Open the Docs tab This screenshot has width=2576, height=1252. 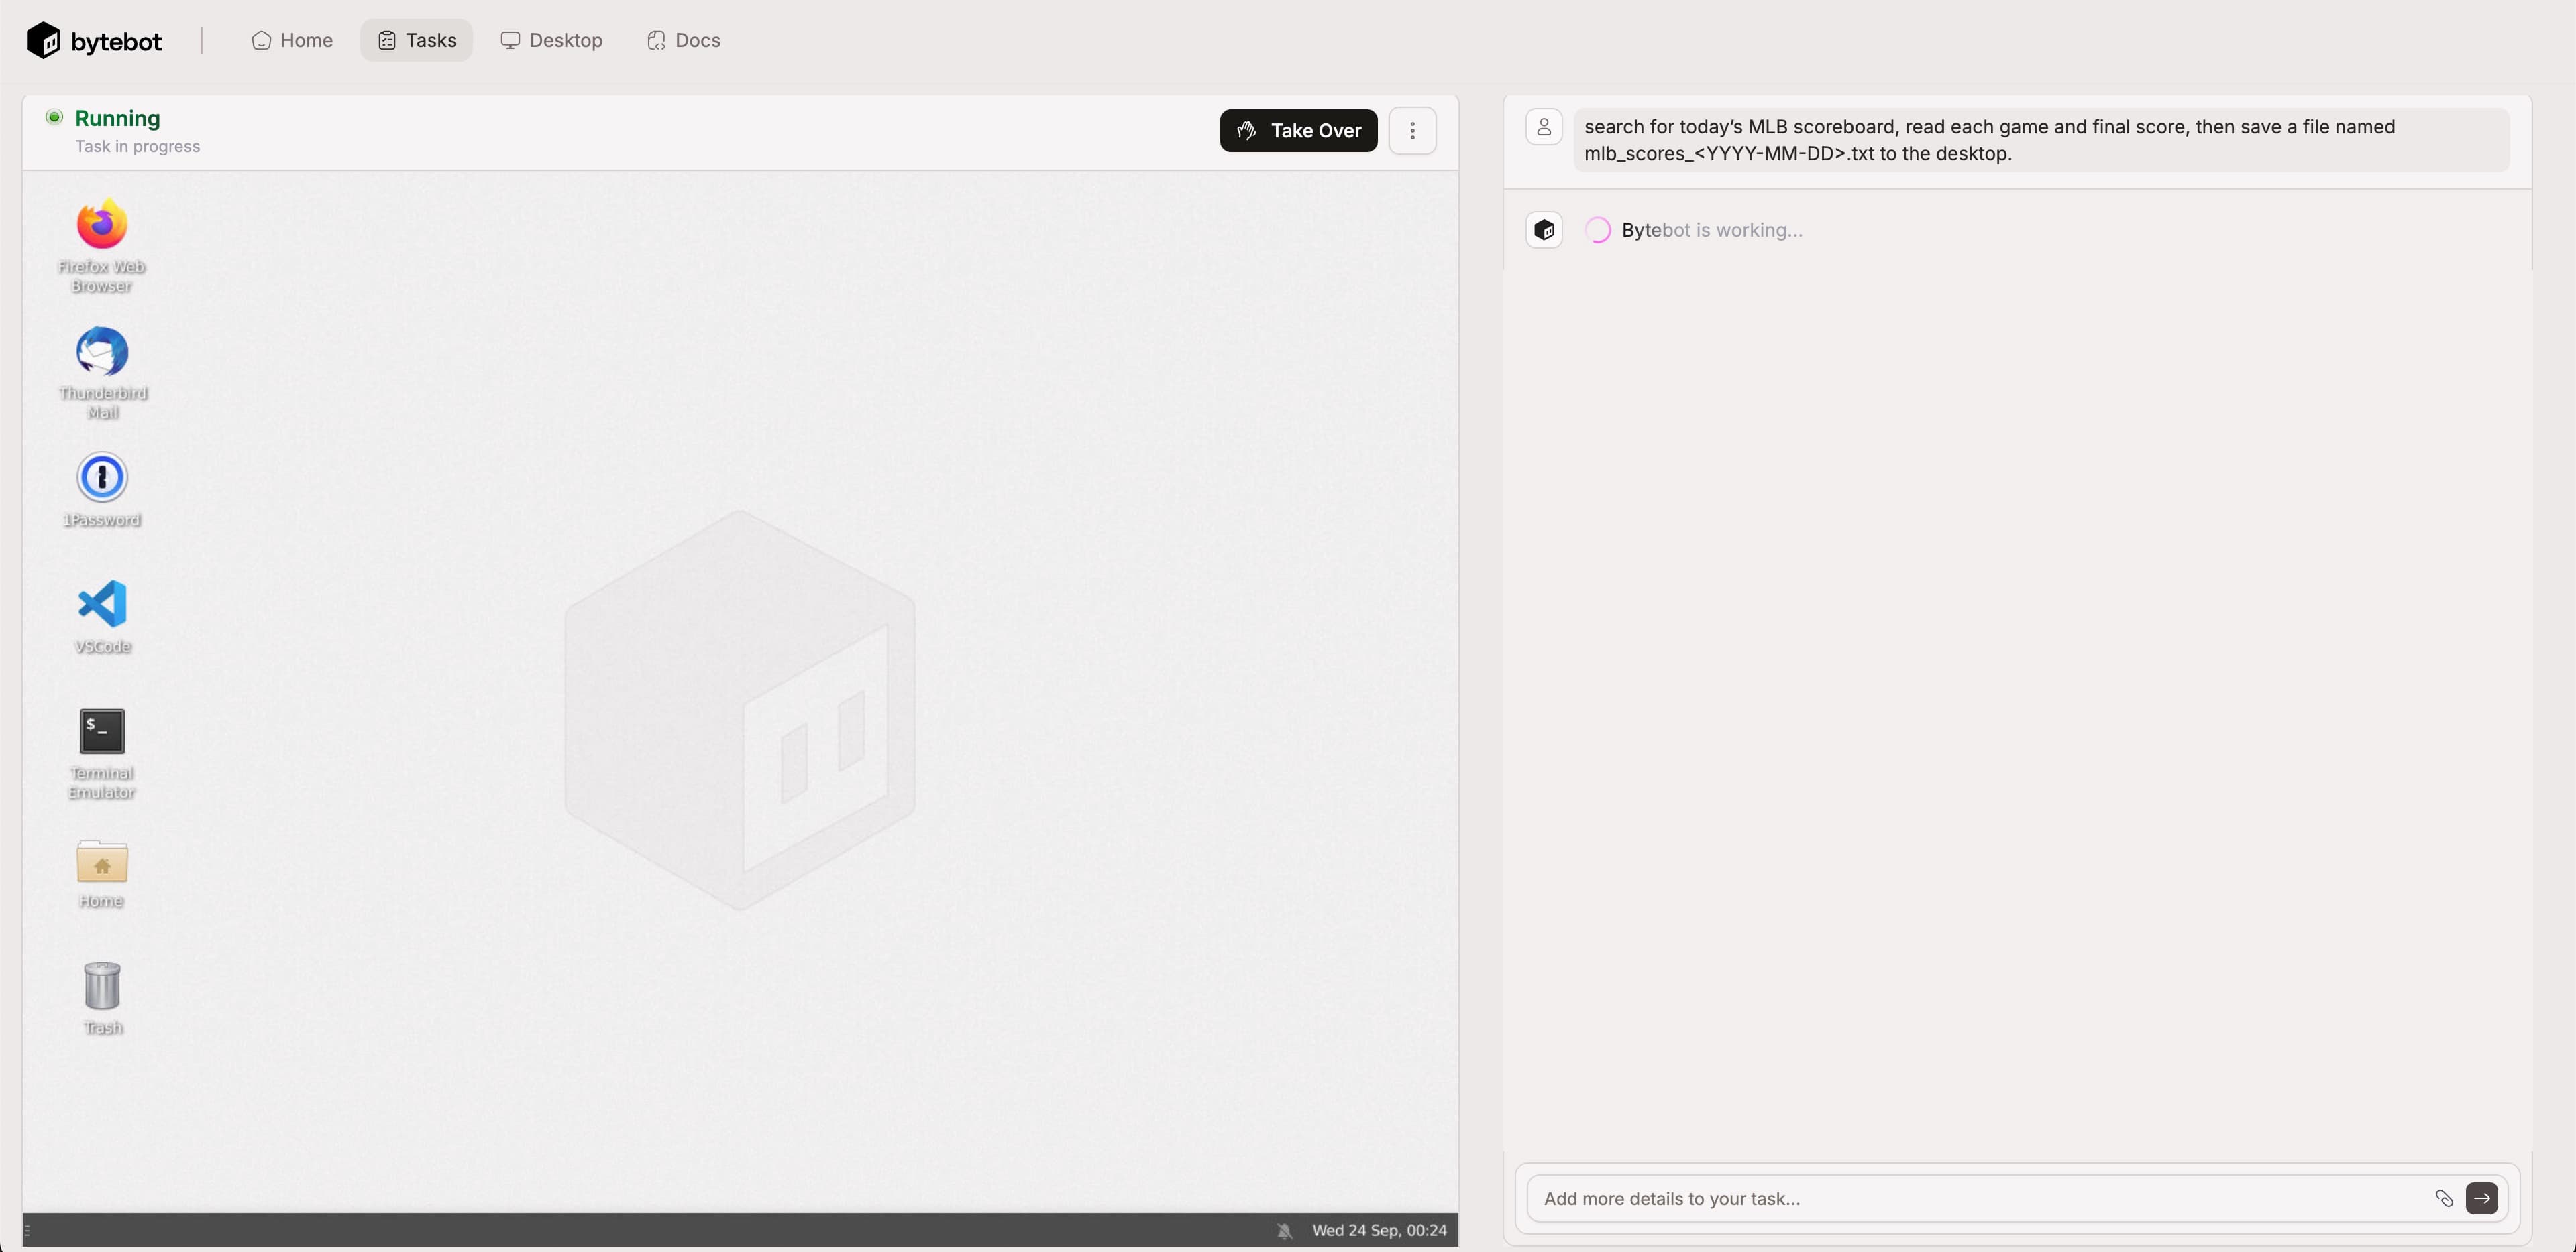click(684, 41)
